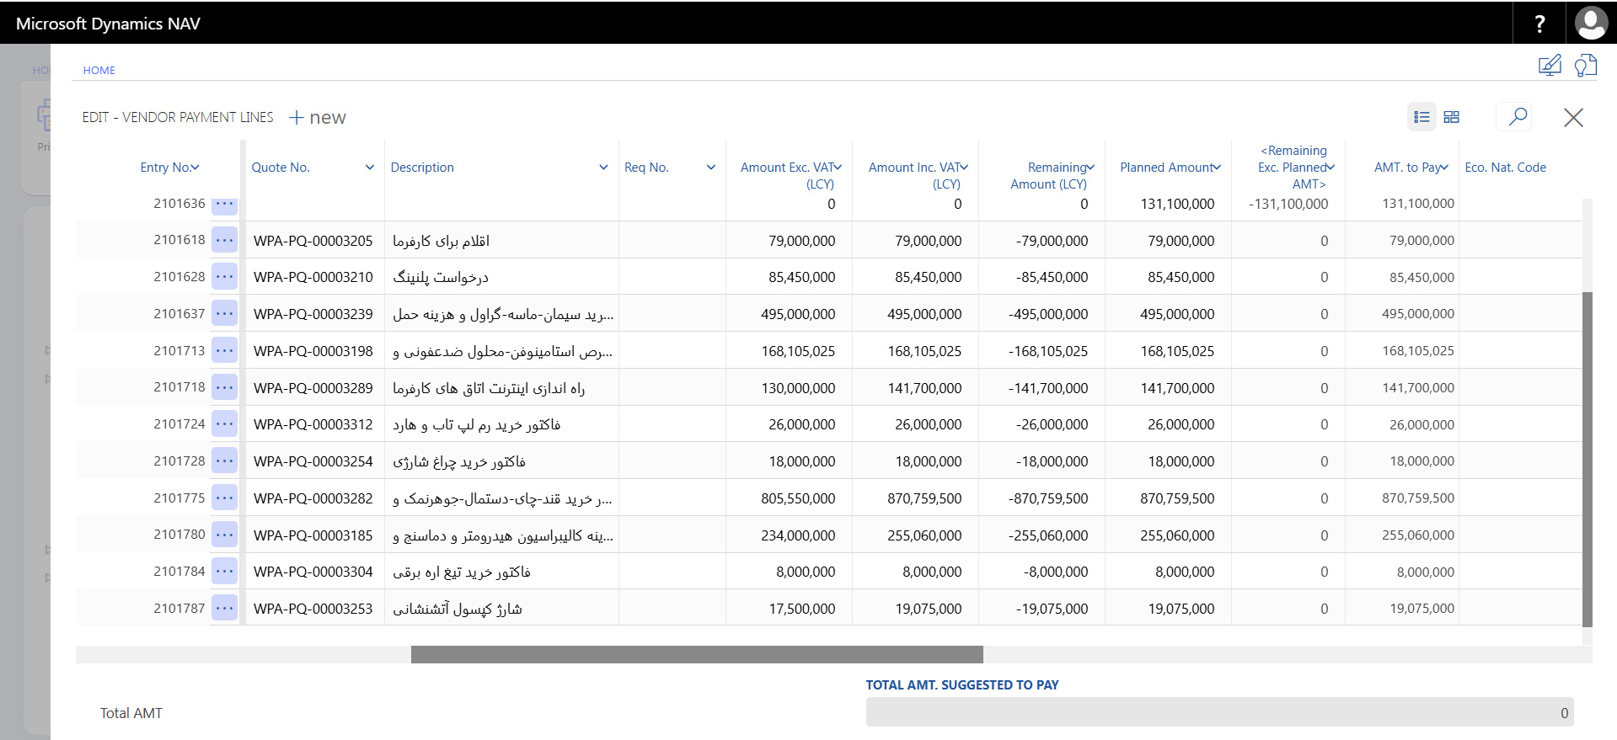The image size is (1617, 740).
Task: Open row actions for entry 2101718
Action: pyautogui.click(x=224, y=387)
